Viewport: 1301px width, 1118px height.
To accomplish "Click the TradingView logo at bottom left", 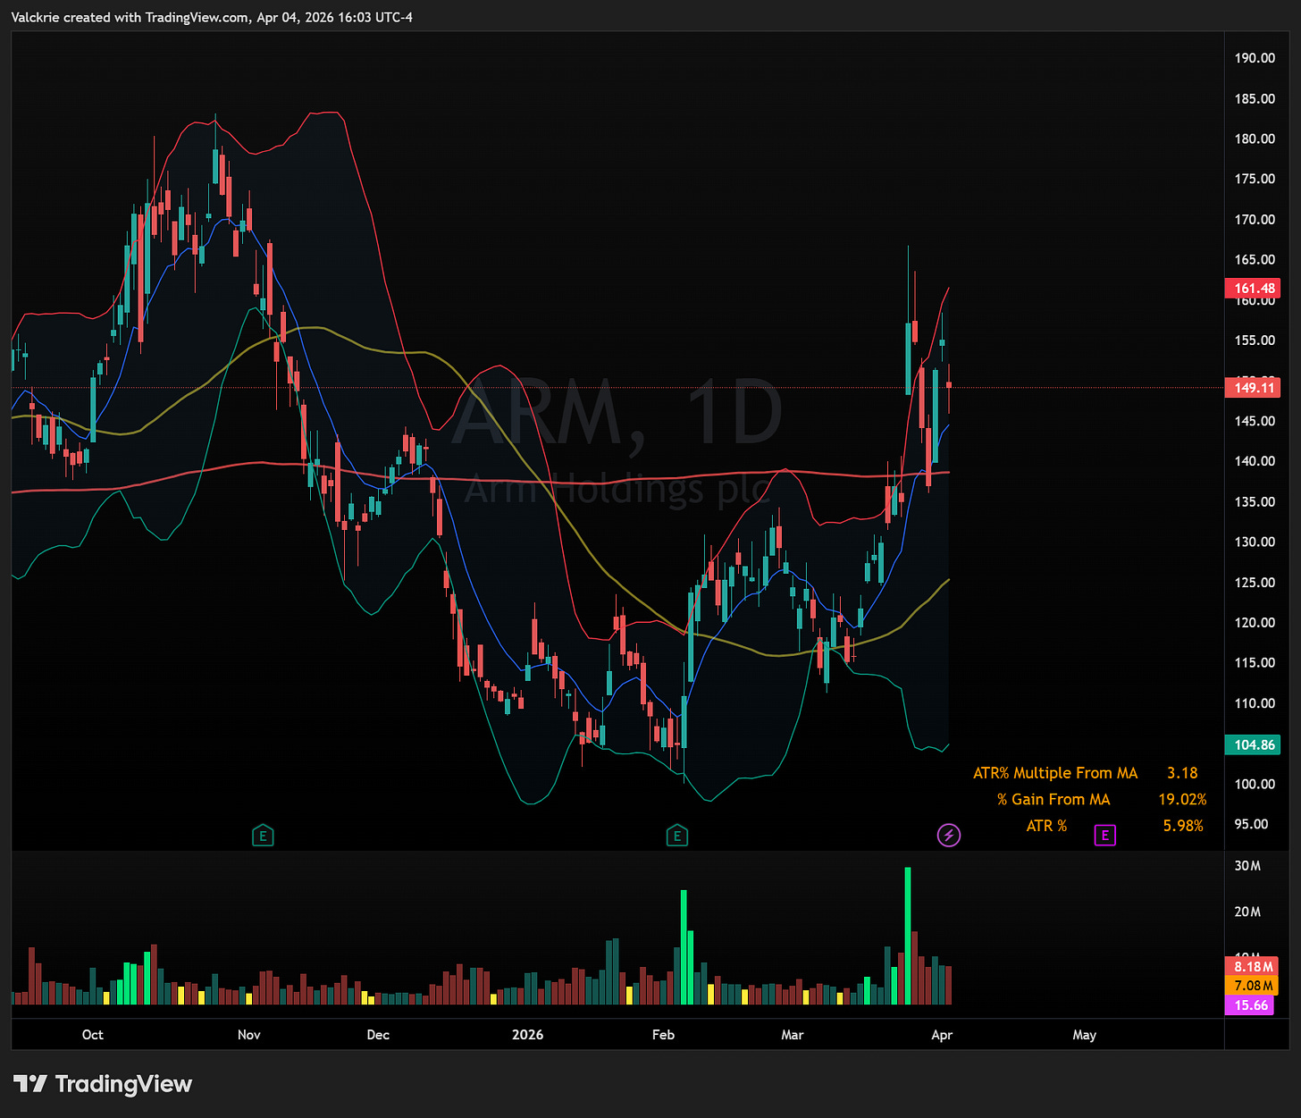I will click(103, 1084).
